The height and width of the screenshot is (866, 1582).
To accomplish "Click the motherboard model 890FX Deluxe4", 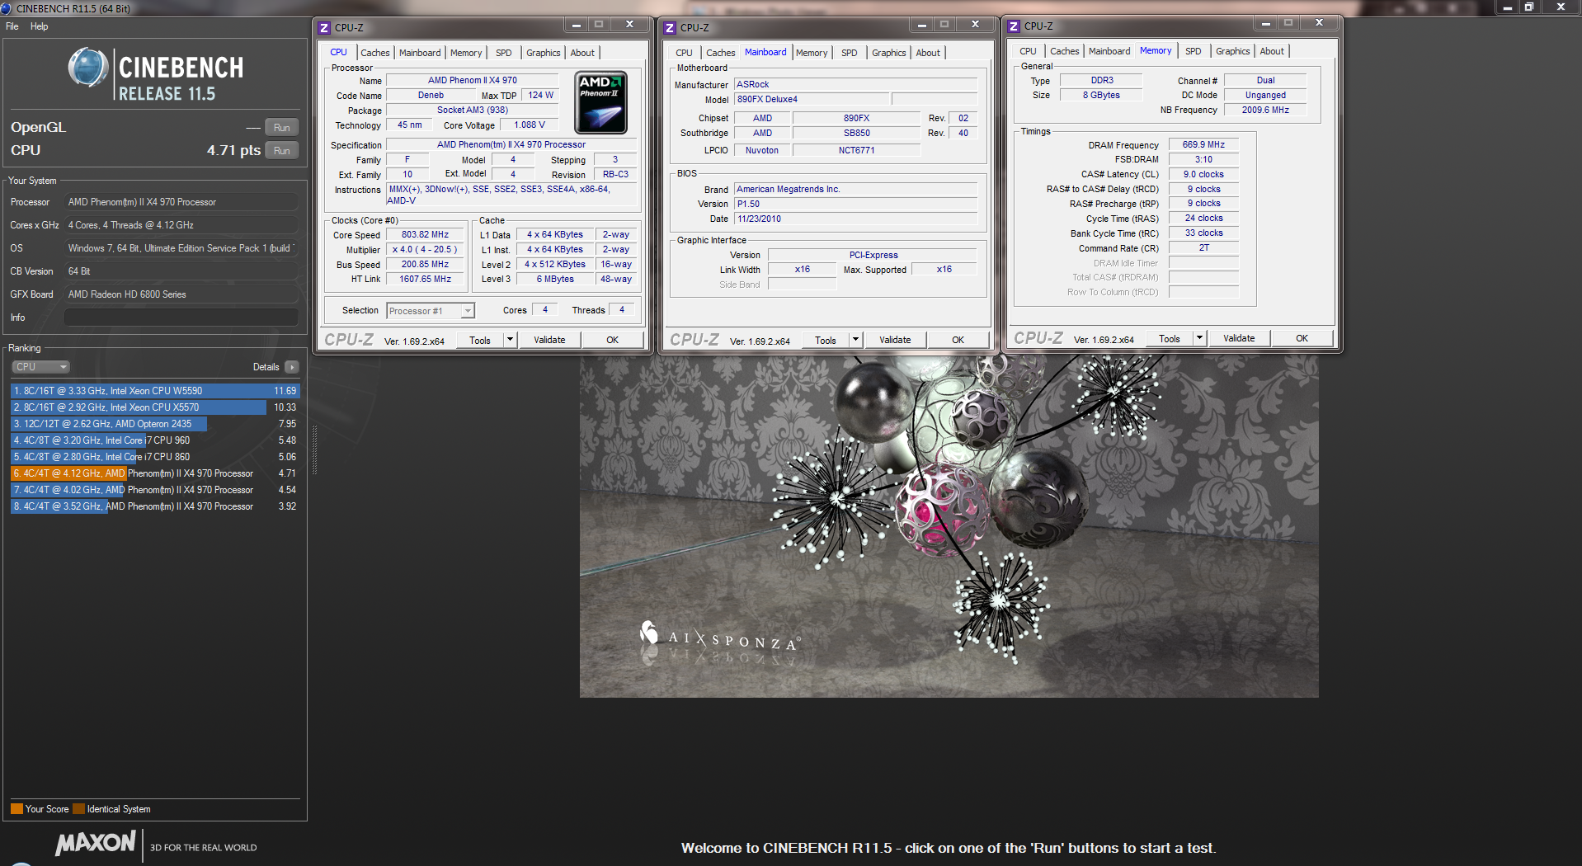I will 812,99.
